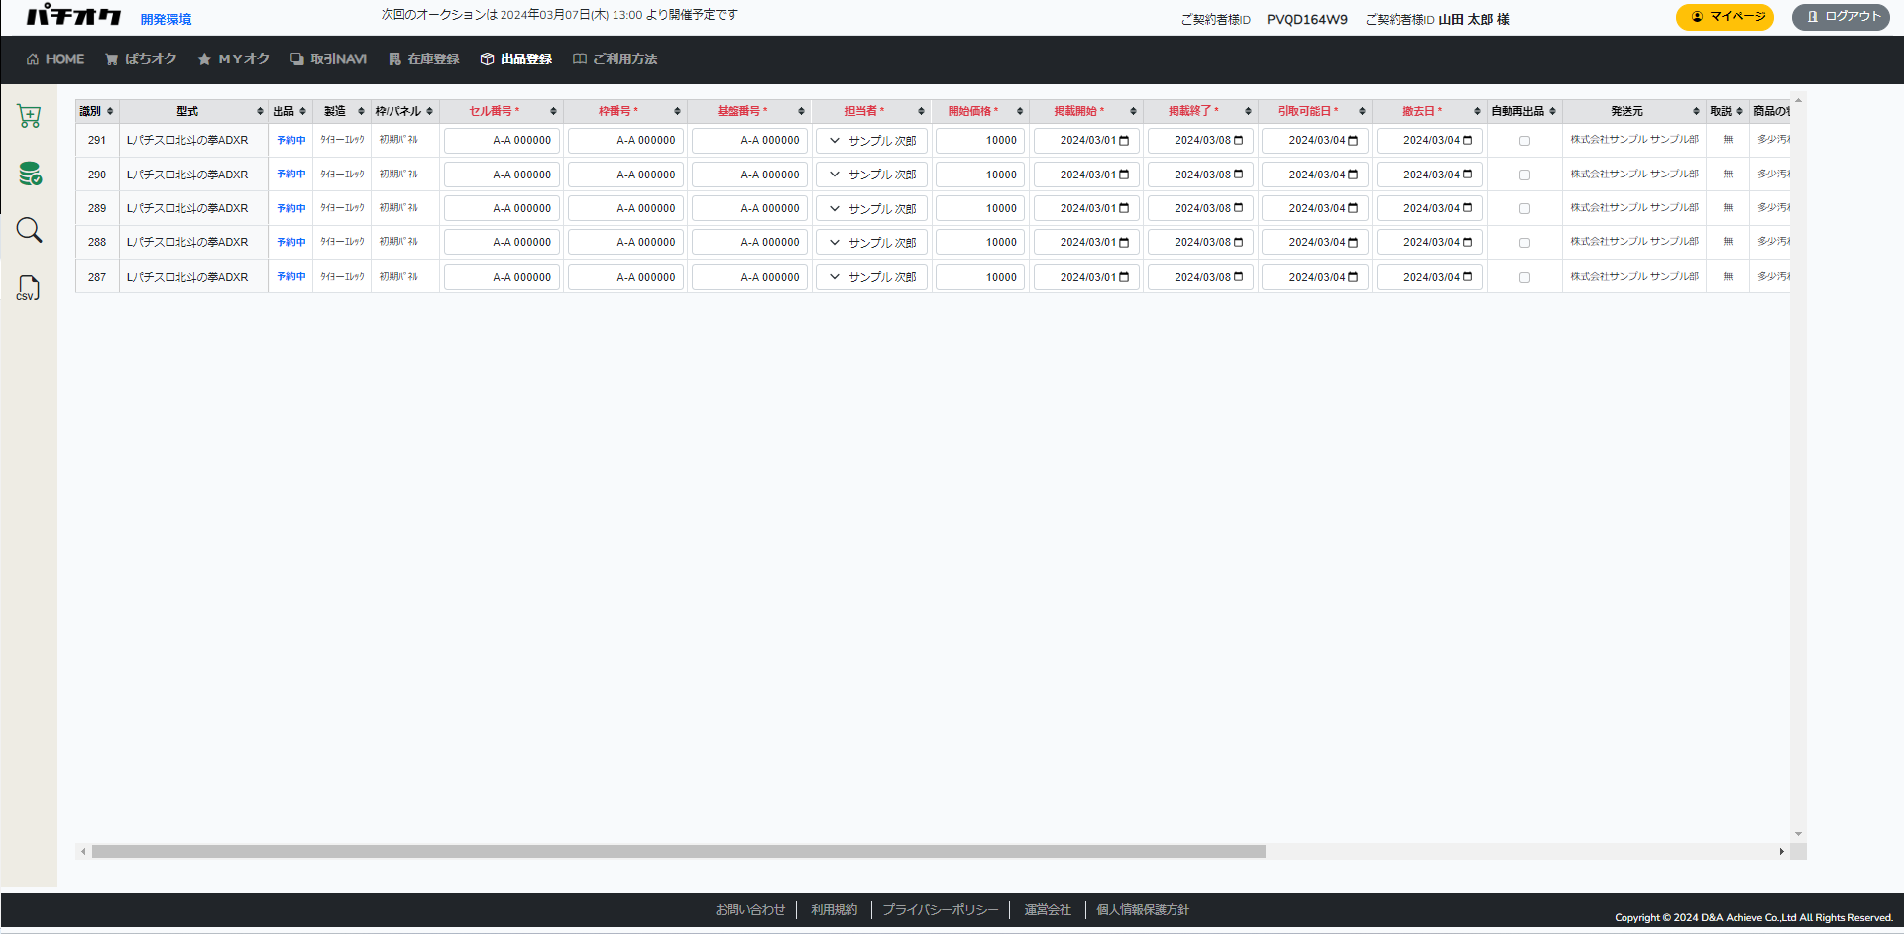Image resolution: width=1904 pixels, height=934 pixels.
Task: Click 開始価格 input in row 288
Action: [979, 242]
